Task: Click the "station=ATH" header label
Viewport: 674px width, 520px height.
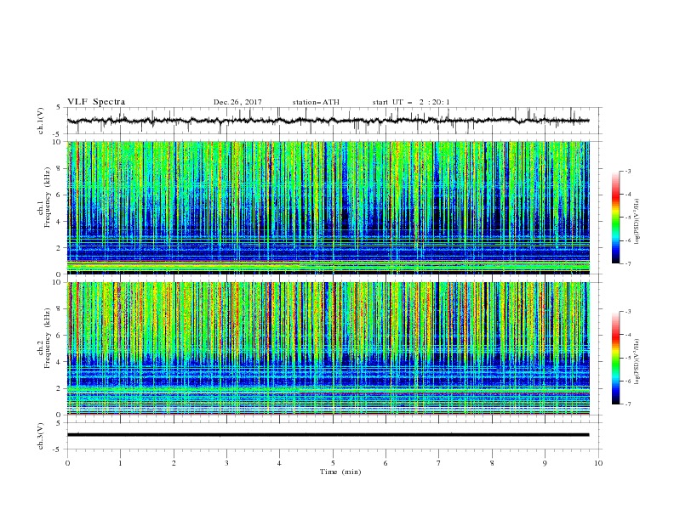Action: pyautogui.click(x=316, y=102)
